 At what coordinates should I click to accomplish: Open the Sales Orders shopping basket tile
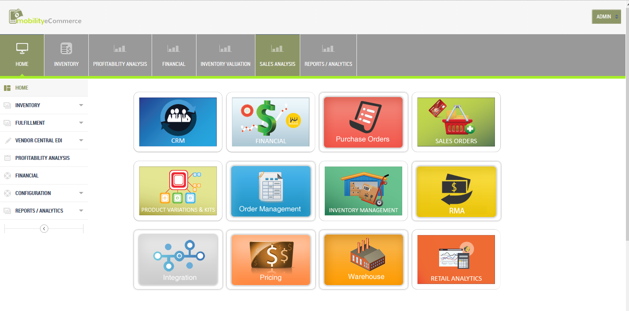point(456,122)
